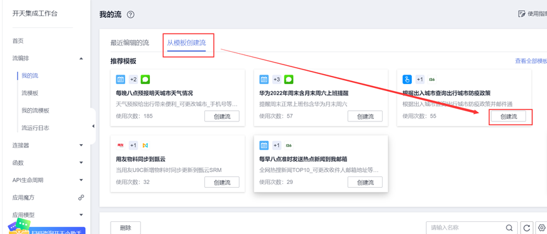The image size is (547, 234).
Task: Click title 根据出入城市查询出行城市防疫政策
Action: click(446, 93)
